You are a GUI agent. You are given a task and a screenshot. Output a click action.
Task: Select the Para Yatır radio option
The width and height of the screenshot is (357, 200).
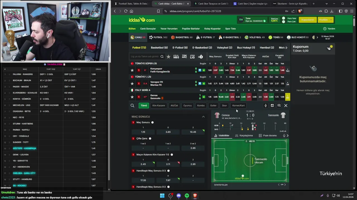pyautogui.click(x=283, y=18)
